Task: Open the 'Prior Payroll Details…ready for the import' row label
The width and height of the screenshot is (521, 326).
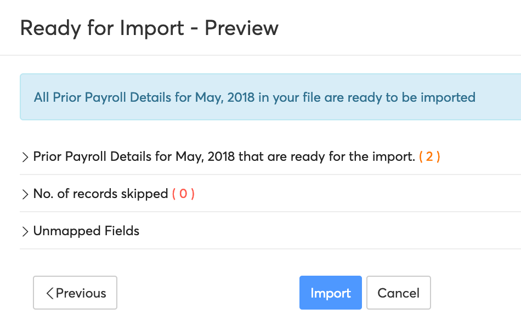Action: point(224,156)
